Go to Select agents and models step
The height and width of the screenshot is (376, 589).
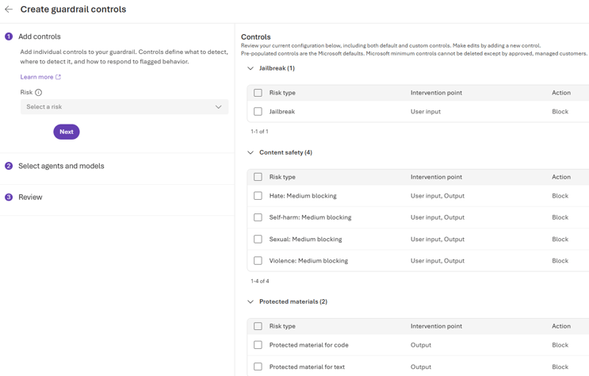pyautogui.click(x=61, y=166)
